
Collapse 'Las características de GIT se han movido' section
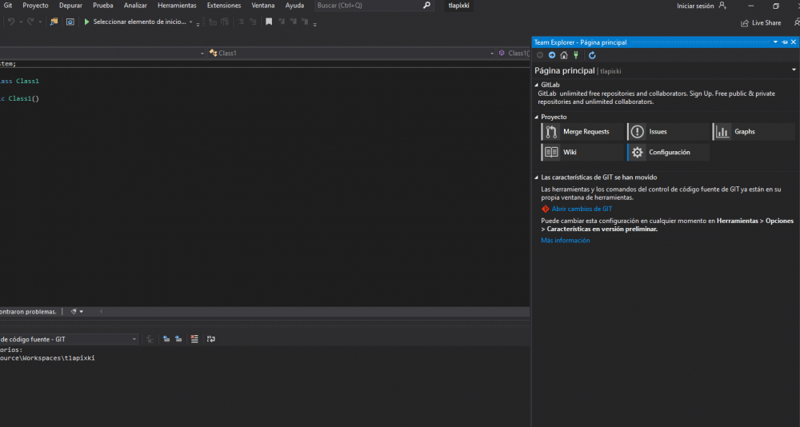[536, 178]
